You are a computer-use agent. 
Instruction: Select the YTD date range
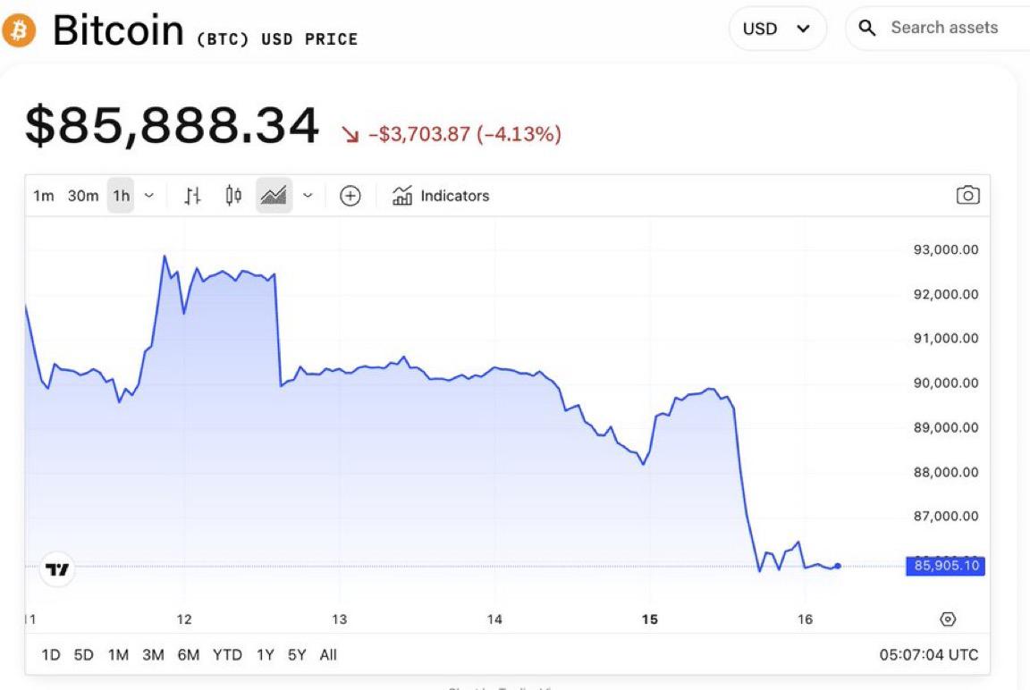[x=227, y=655]
